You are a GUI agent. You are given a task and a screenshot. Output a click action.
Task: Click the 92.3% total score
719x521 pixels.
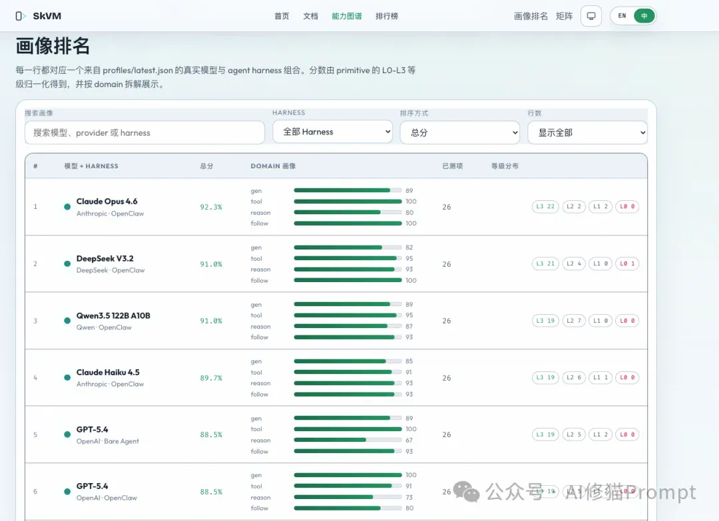point(211,207)
